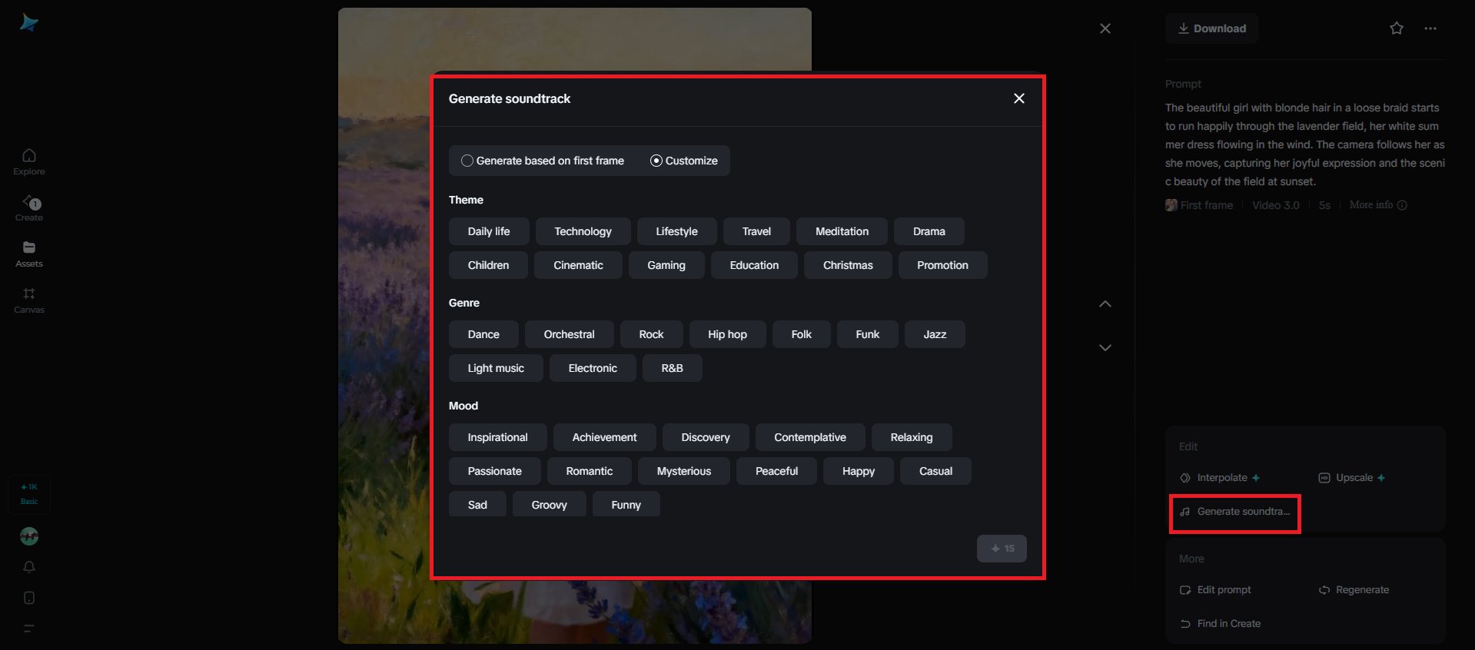
Task: Close the video preview viewer
Action: [x=1105, y=28]
